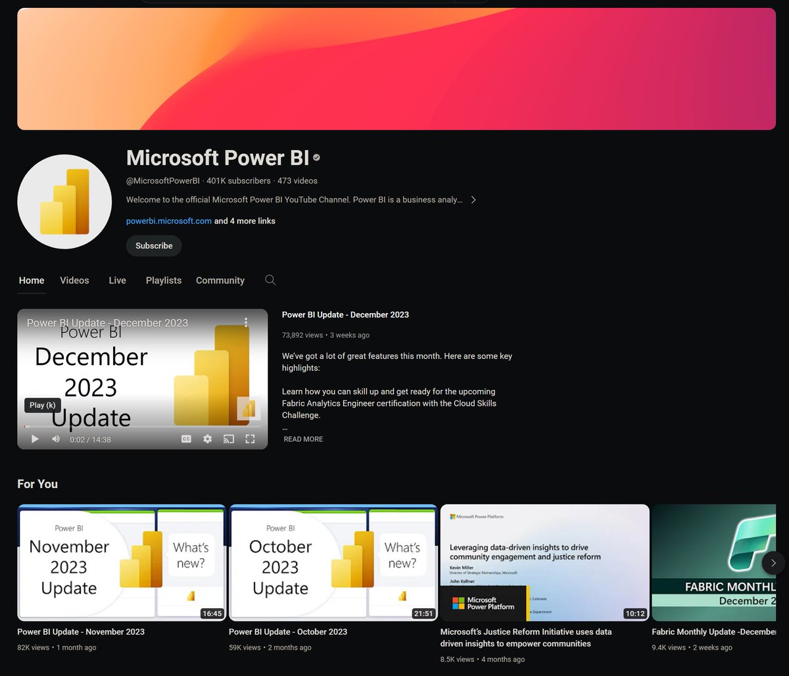This screenshot has width=789, height=676.
Task: Open the Playlists tab
Action: point(164,280)
